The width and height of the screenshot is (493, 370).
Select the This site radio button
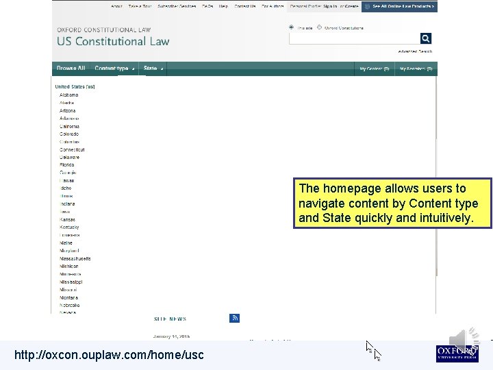coord(291,27)
